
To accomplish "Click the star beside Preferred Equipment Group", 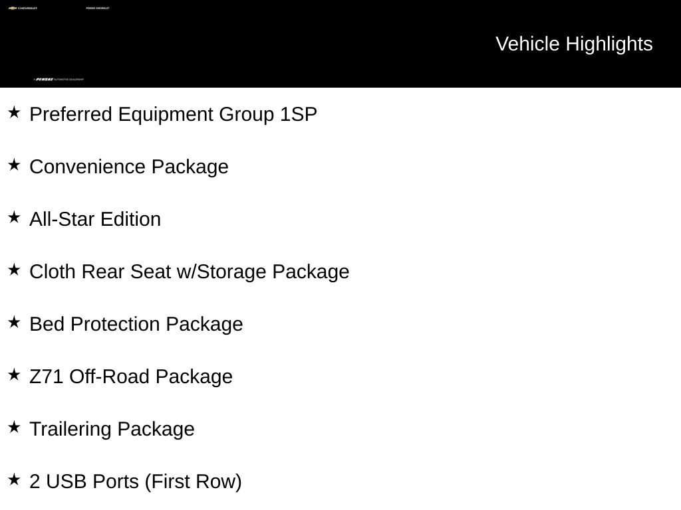I will 14,112.
